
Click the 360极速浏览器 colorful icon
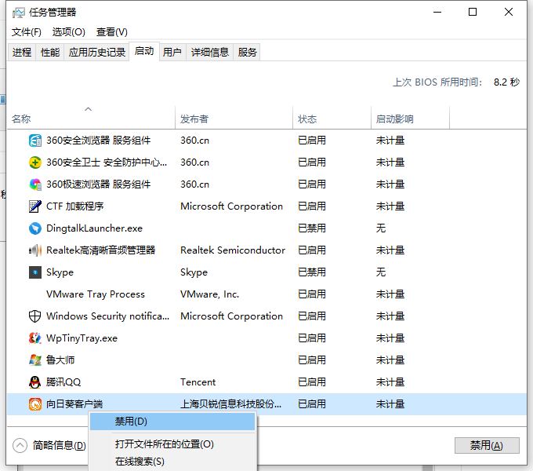click(x=35, y=184)
